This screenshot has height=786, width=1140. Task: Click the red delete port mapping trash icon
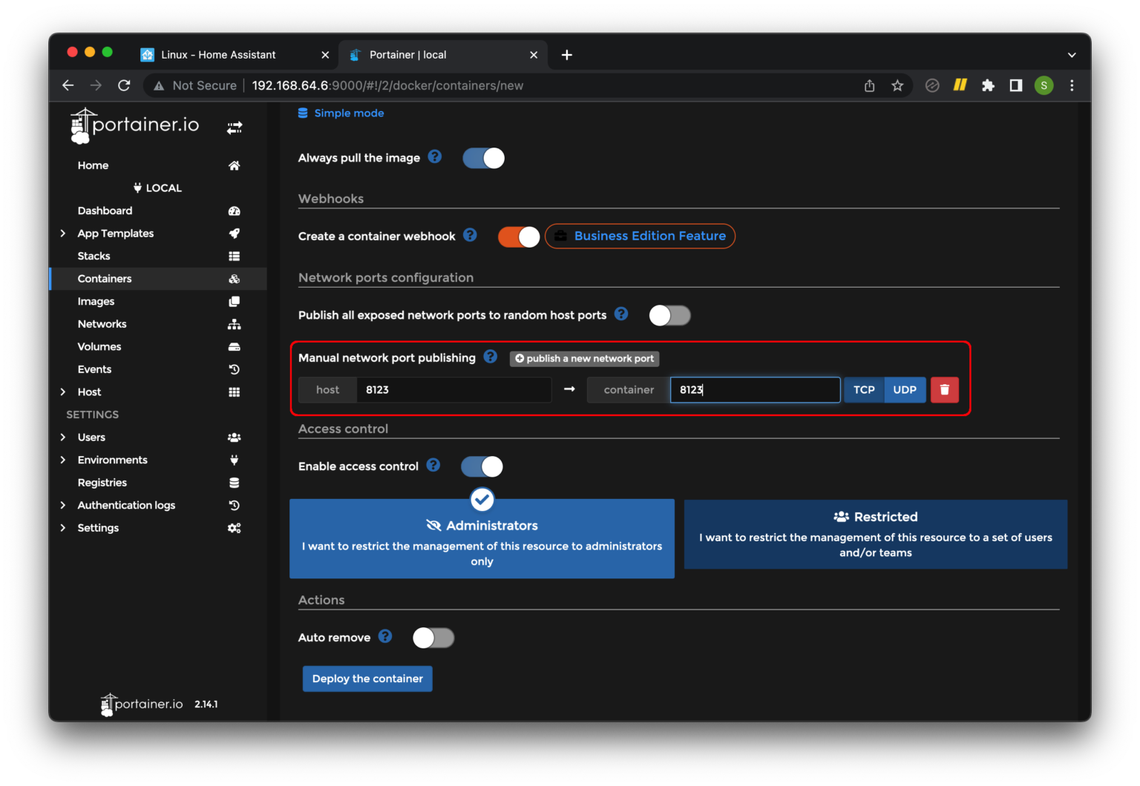tap(944, 390)
